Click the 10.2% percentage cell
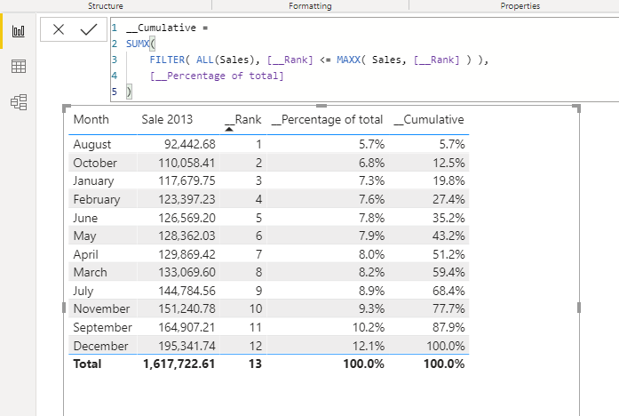Screen dimensions: 619x416 tap(369, 327)
